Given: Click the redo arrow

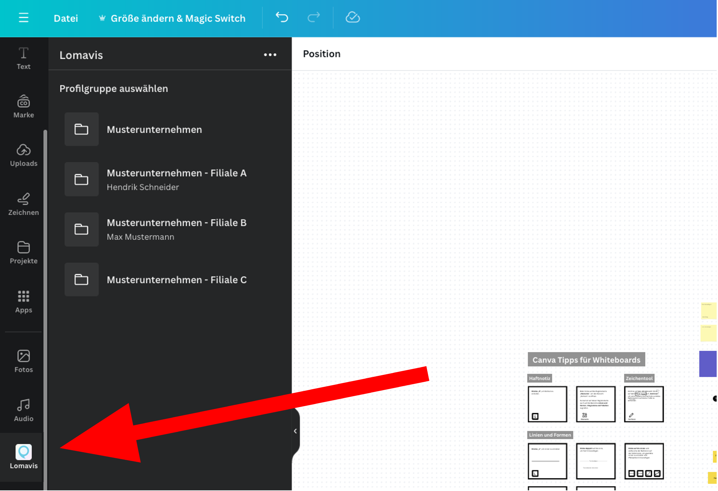Looking at the screenshot, I should 313,17.
